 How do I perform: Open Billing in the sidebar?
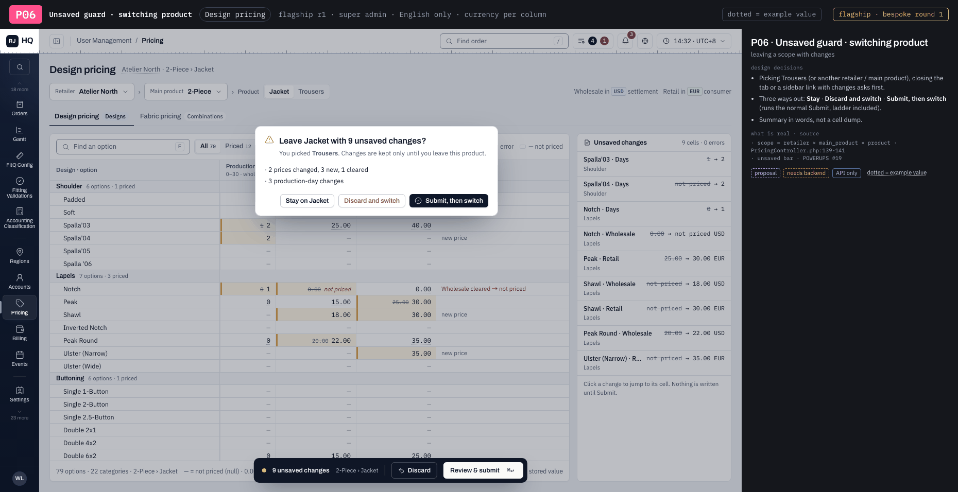click(20, 333)
